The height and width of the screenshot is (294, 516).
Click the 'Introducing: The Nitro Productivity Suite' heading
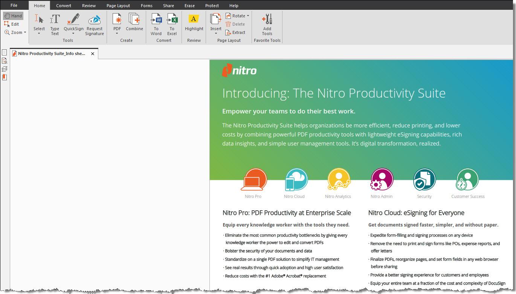[x=334, y=93]
